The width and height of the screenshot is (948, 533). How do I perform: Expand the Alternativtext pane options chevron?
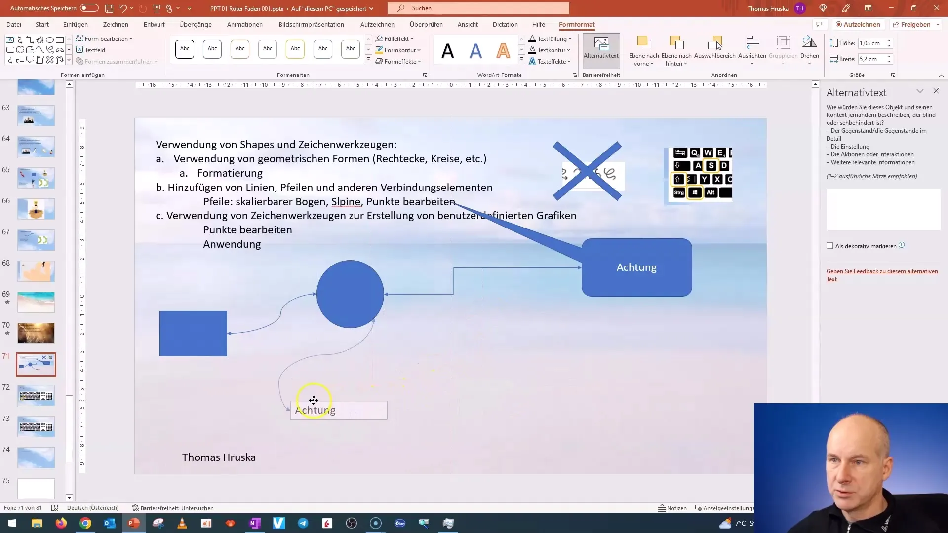point(920,91)
